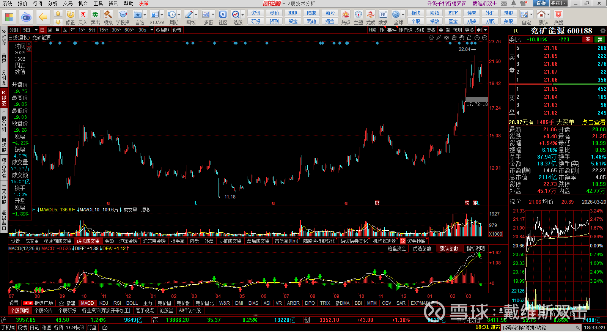Open 自选 dropdown arrow in toolbar
Screen dimensions: 607x332
click(x=145, y=15)
